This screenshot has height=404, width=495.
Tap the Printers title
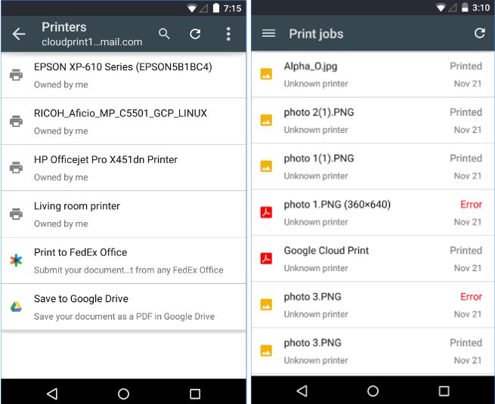point(64,27)
